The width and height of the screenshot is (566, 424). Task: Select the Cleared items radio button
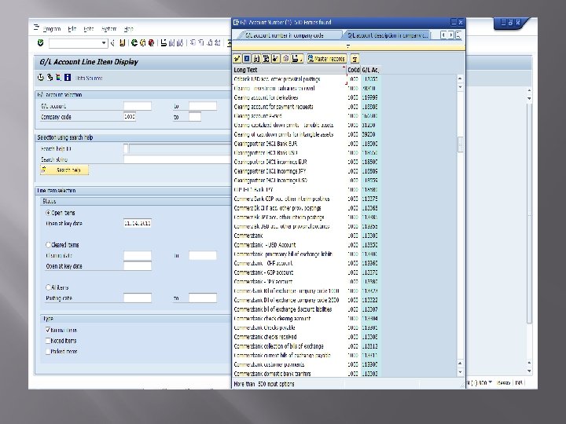click(x=48, y=245)
